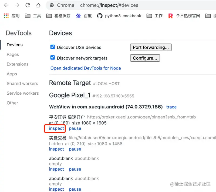Inspect the last about:blank target
This screenshot has height=192, width=216.
[56, 189]
